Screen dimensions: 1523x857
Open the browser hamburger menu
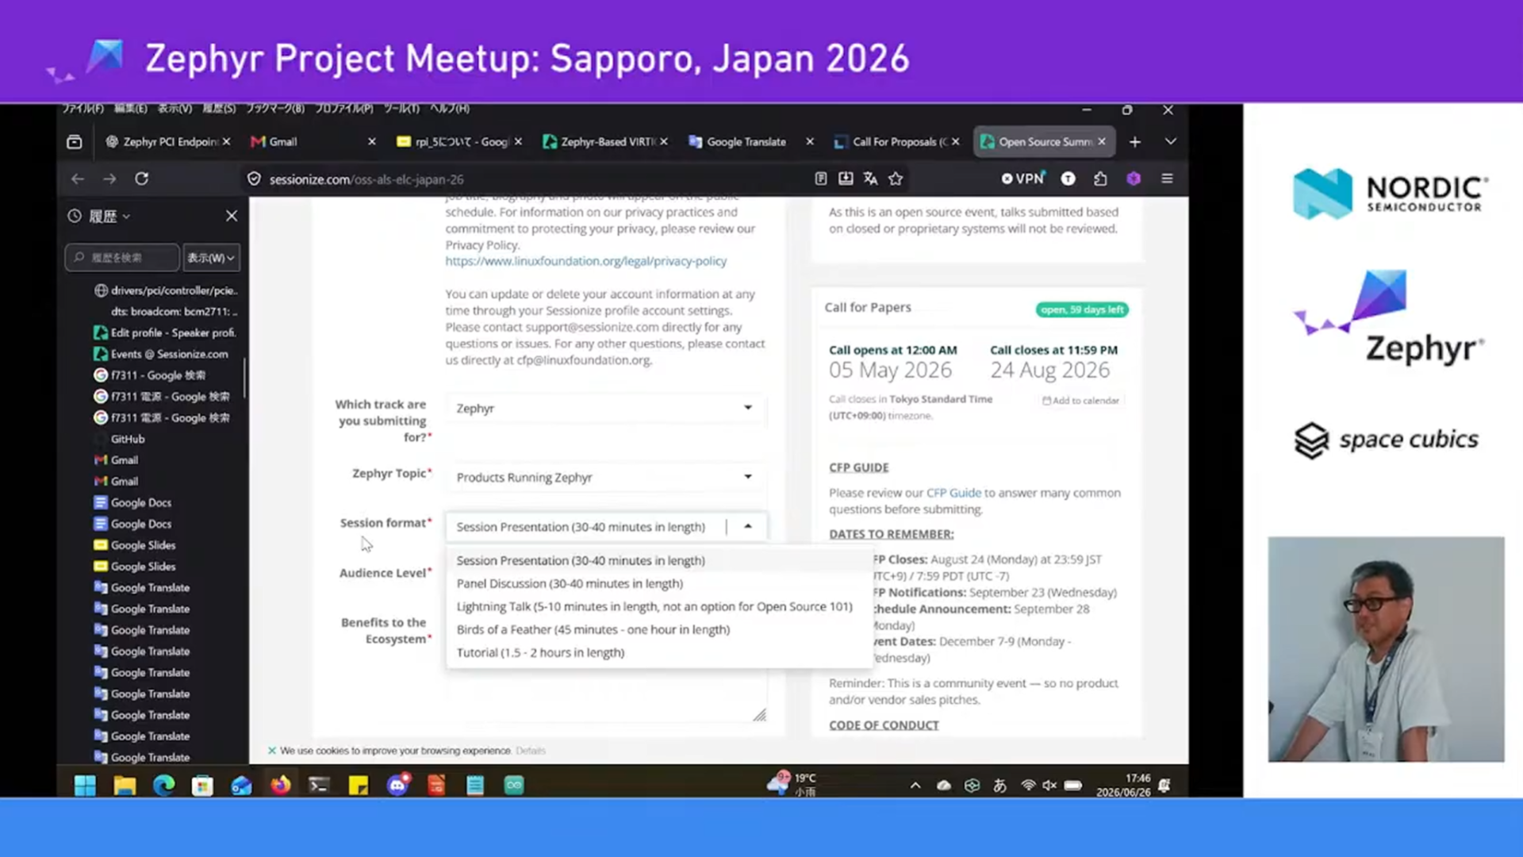point(1167,179)
